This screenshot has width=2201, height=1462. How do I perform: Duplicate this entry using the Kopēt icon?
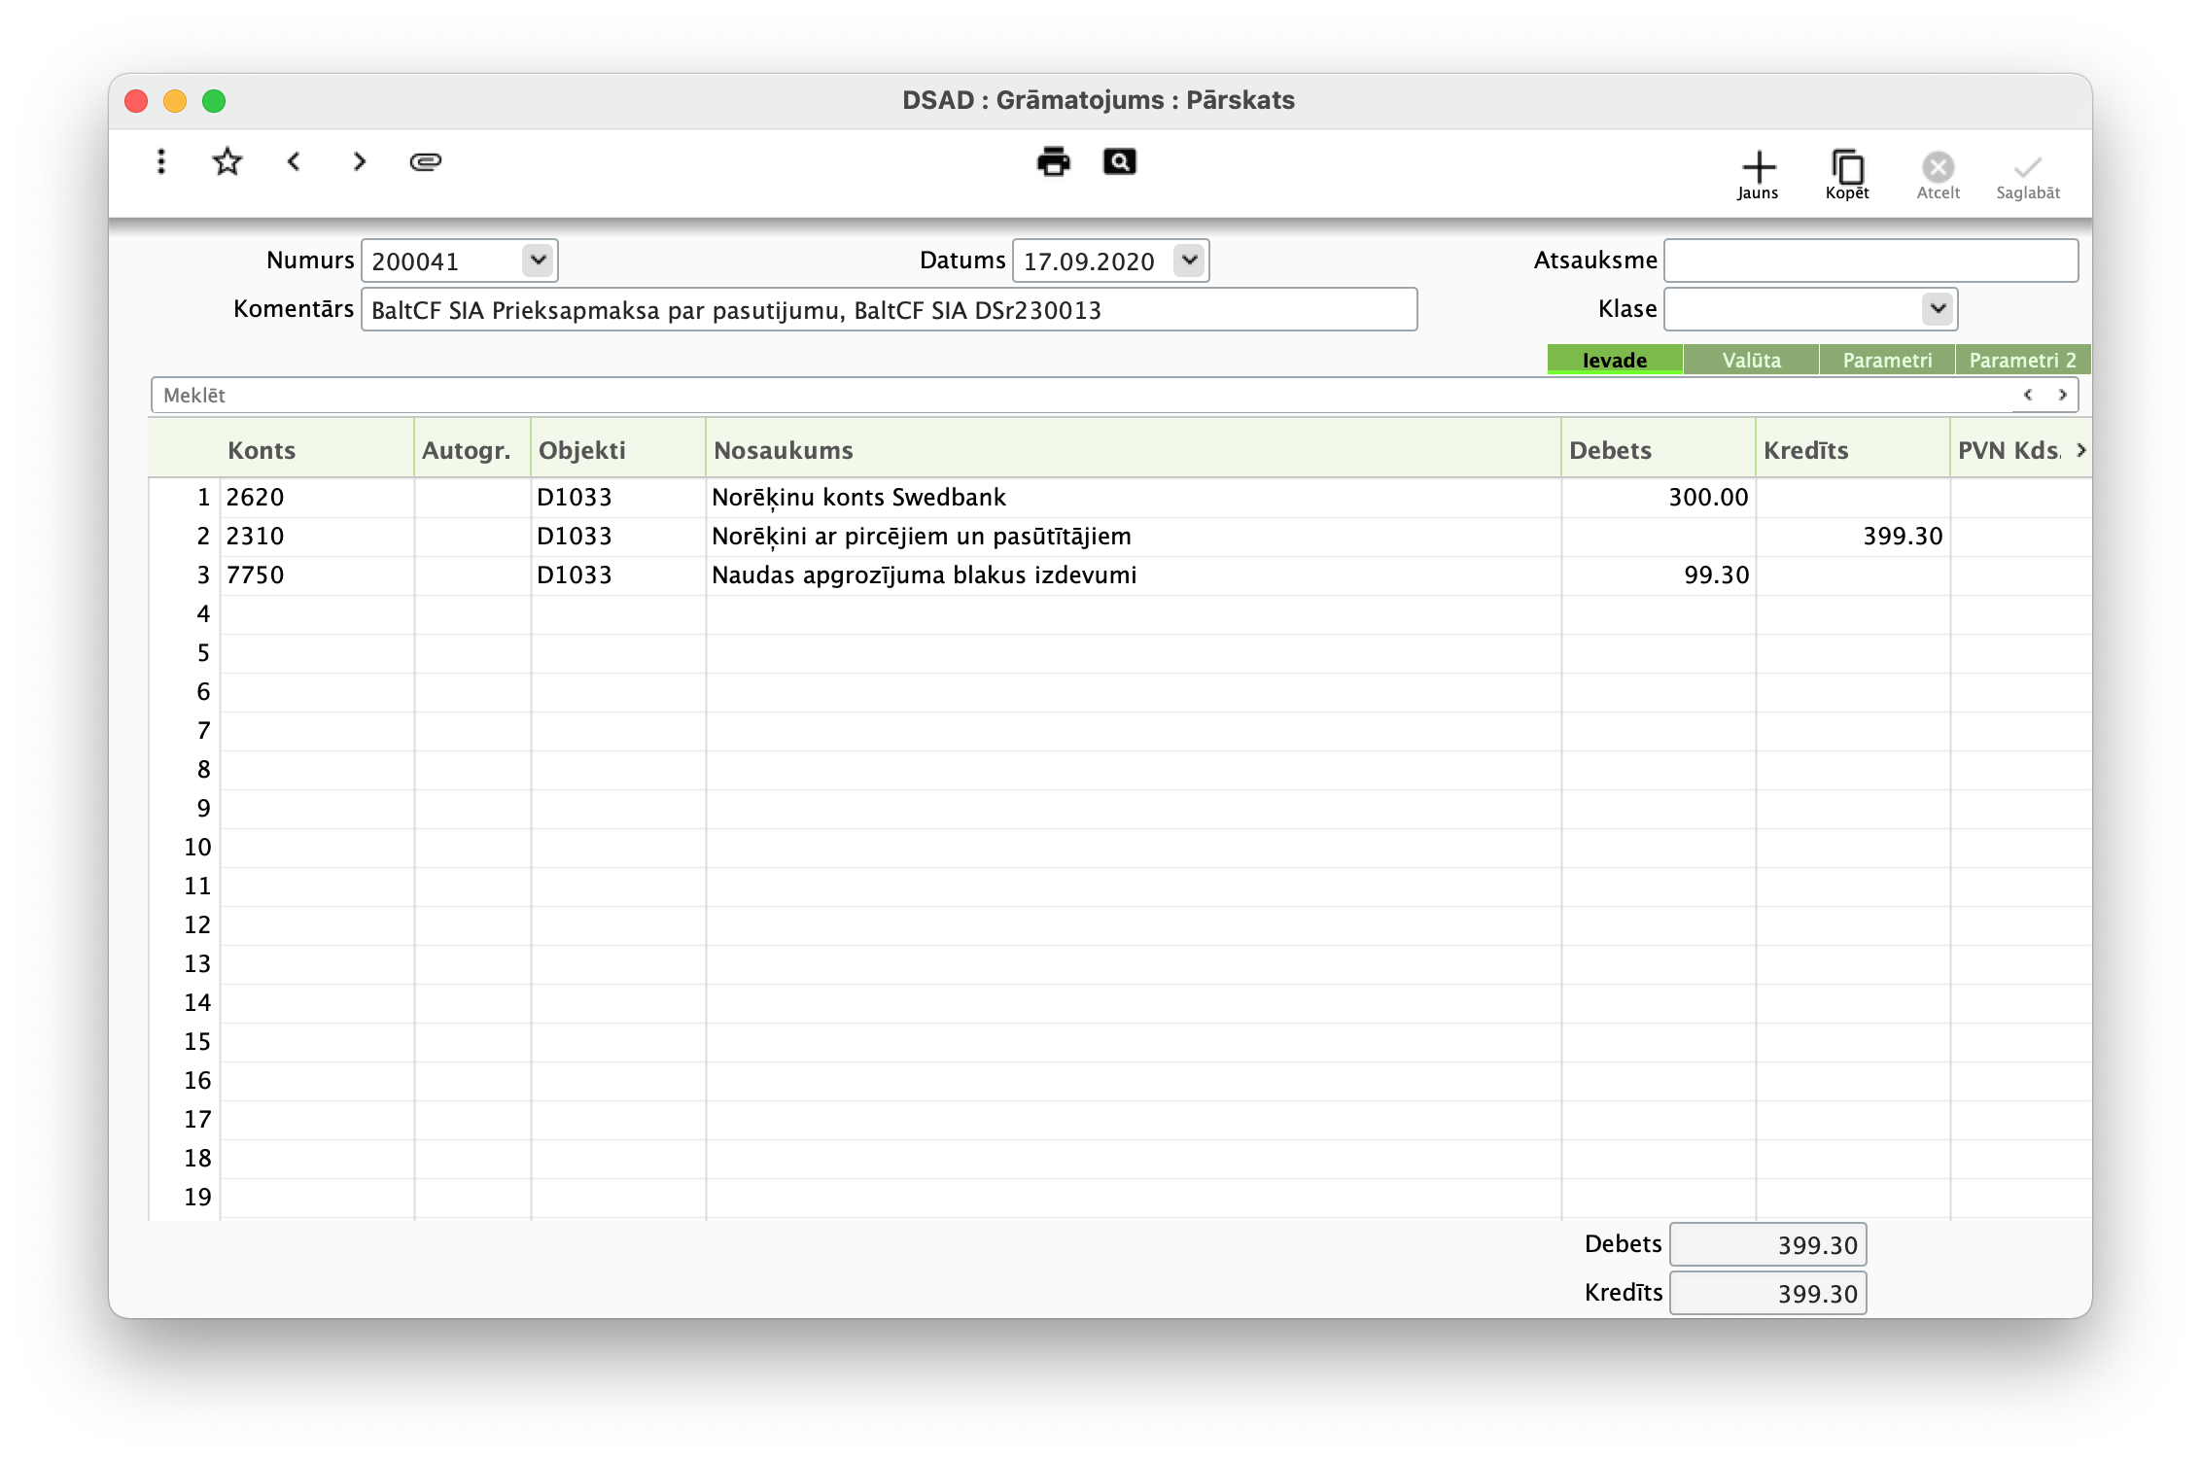click(x=1845, y=165)
